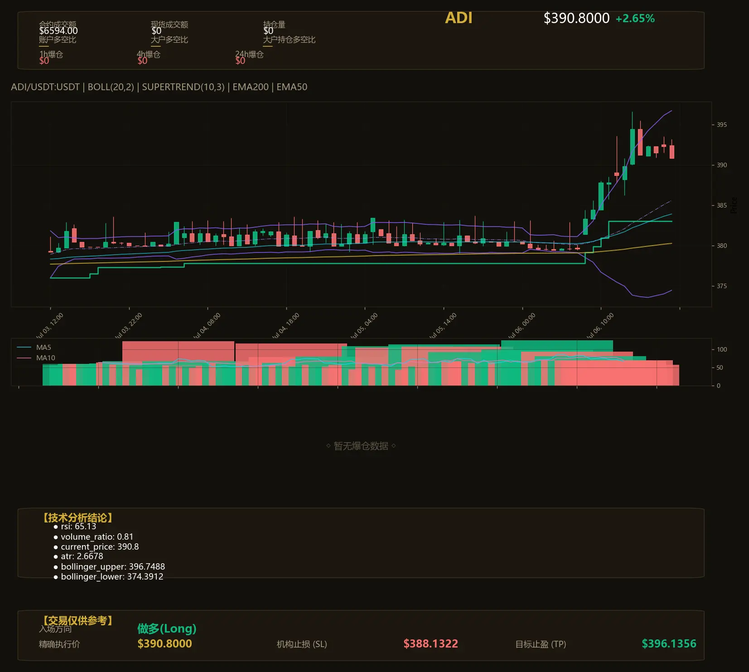Click the +2.65% change percentage

pos(635,19)
